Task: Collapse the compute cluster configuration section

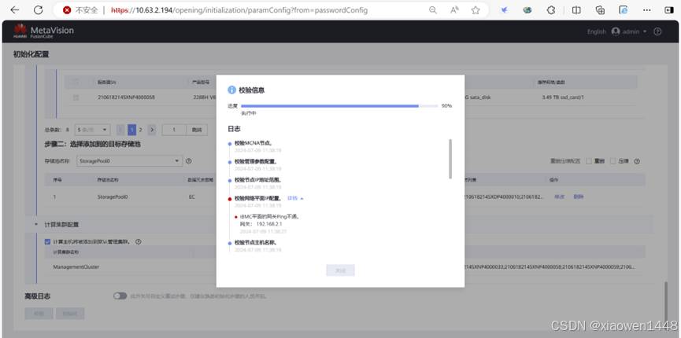Action: tap(35, 224)
